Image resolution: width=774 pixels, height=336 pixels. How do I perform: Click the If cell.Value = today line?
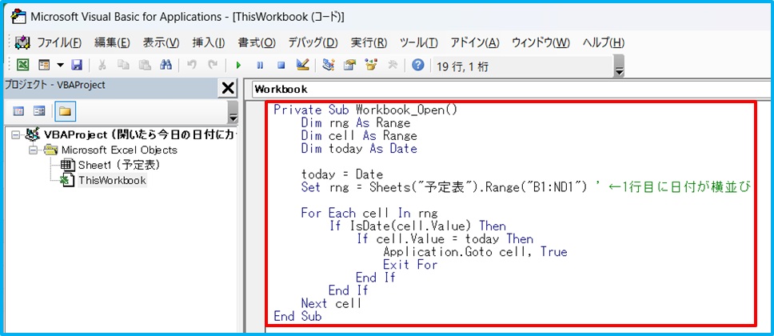[x=445, y=238]
